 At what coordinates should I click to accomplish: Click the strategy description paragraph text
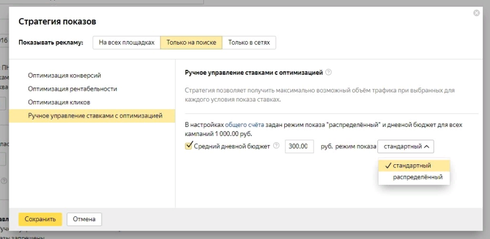click(x=319, y=95)
